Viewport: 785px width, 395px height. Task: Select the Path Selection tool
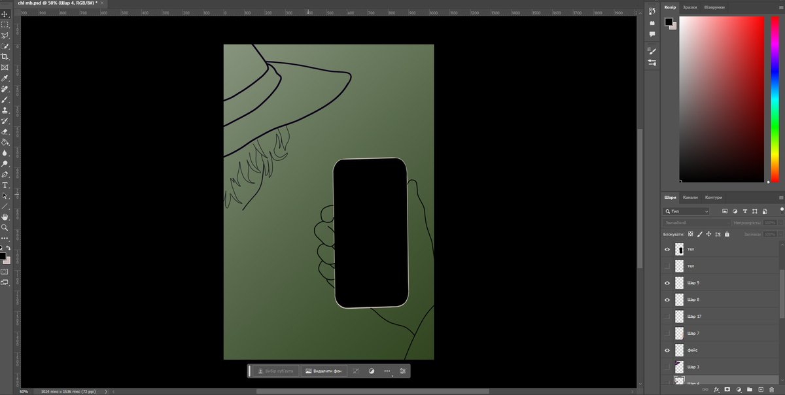coord(5,196)
